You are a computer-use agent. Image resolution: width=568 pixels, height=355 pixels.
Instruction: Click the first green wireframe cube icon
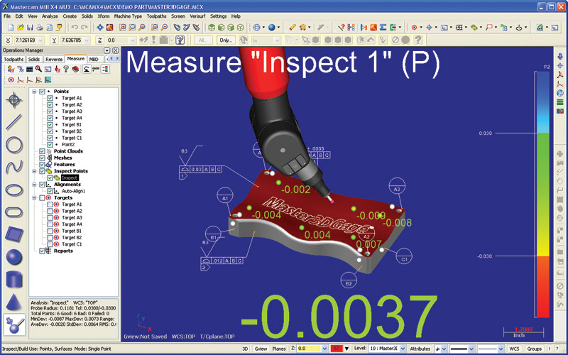pyautogui.click(x=212, y=28)
